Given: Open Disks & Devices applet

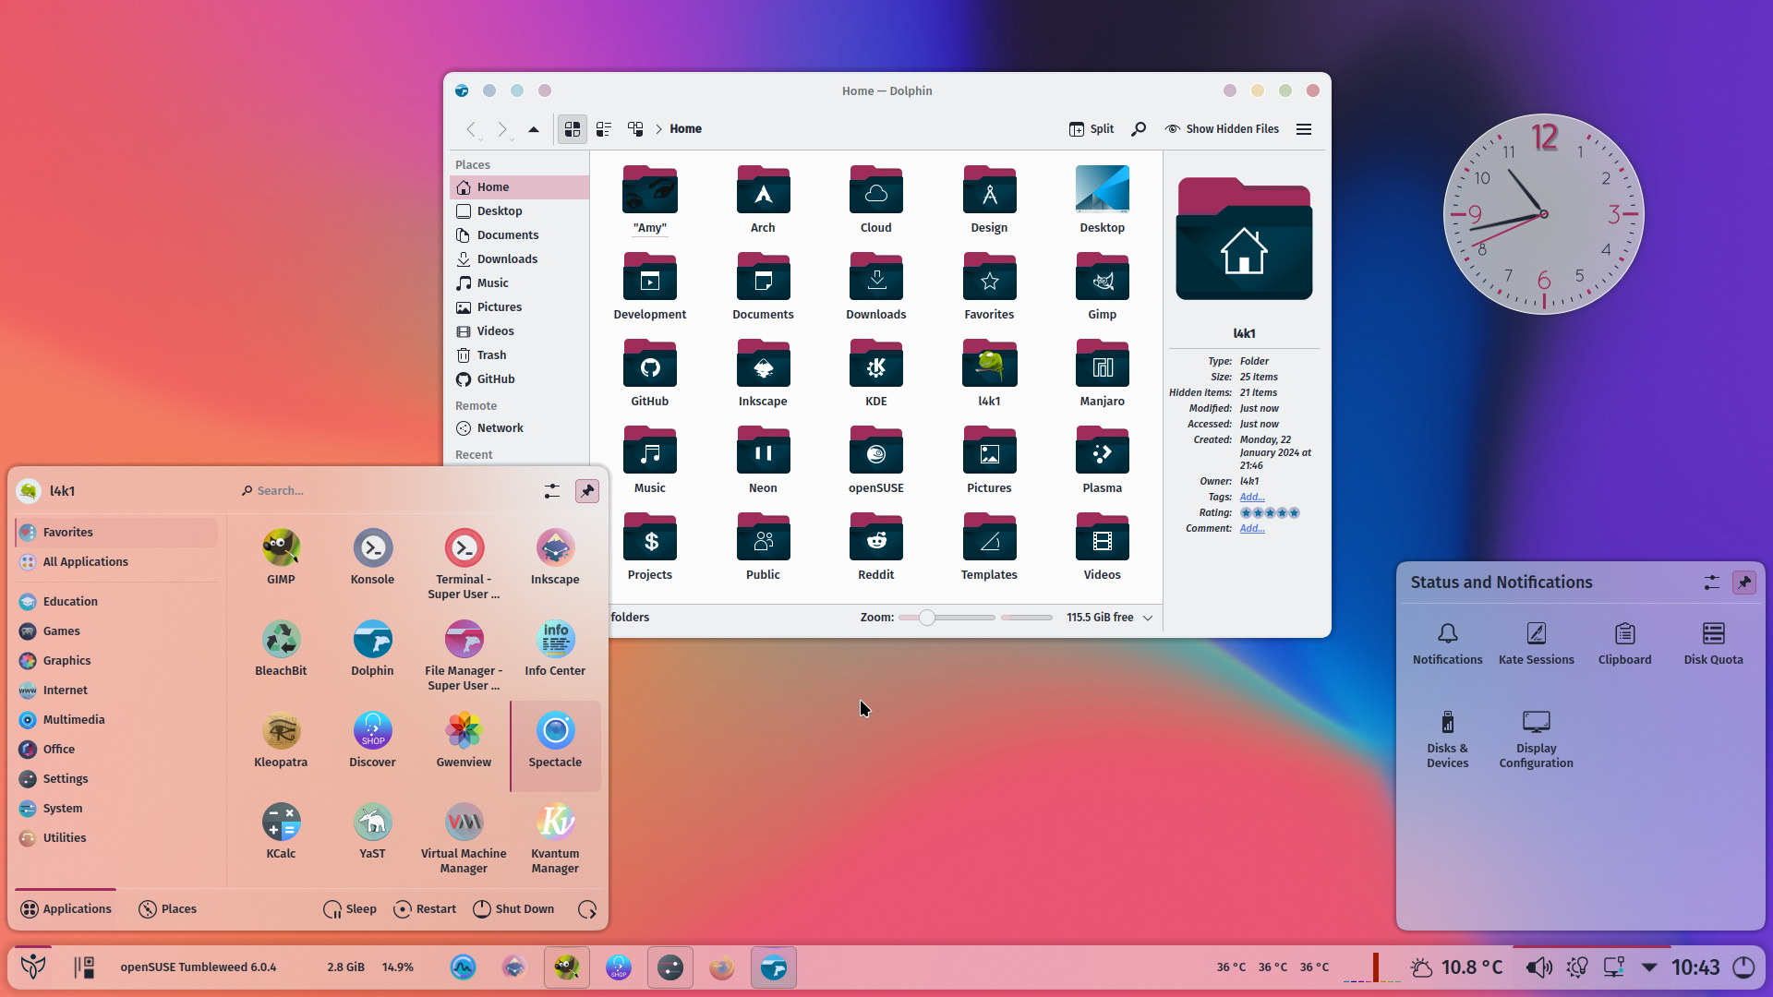Looking at the screenshot, I should point(1447,739).
